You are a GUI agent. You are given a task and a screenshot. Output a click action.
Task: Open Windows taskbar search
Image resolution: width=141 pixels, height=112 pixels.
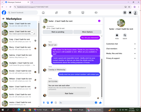click(x=8, y=110)
